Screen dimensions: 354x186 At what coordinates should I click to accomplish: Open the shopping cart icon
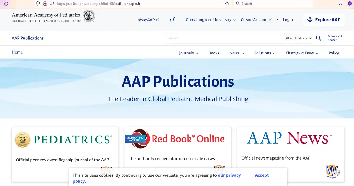click(x=173, y=20)
